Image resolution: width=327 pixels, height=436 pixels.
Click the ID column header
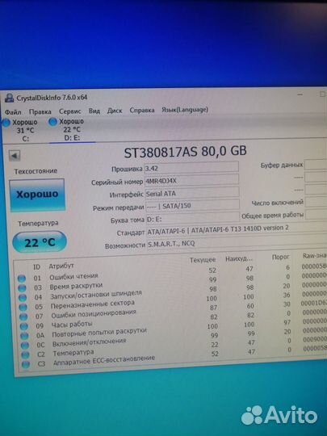pos(36,267)
